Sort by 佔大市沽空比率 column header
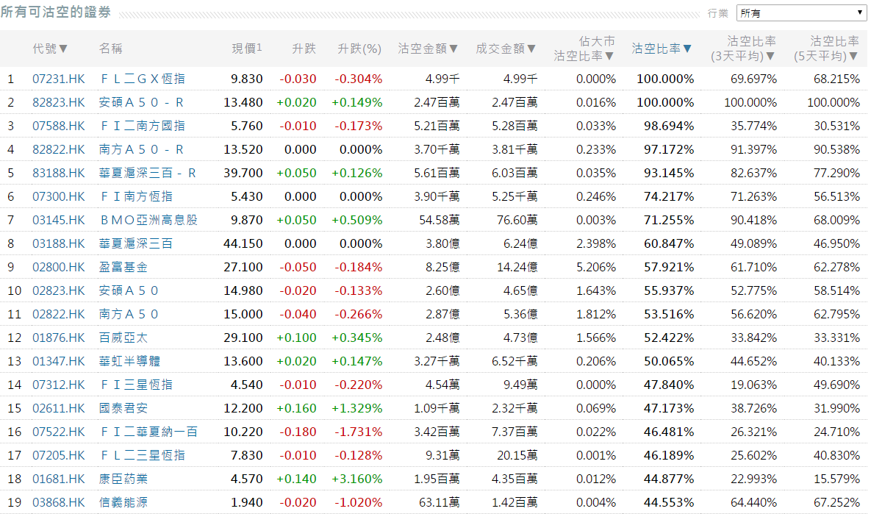Viewport: 871px width, 514px height. pos(584,49)
